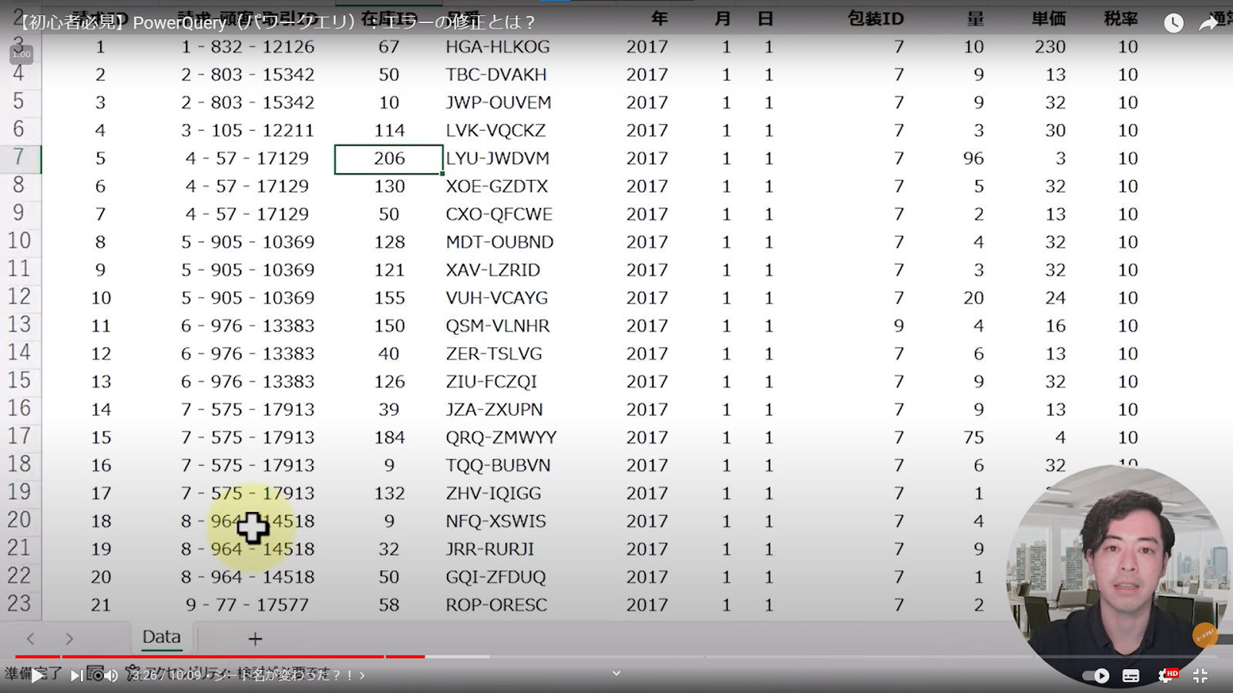Image resolution: width=1233 pixels, height=693 pixels.
Task: Click cell ZHV-IQIGG
Action: [x=493, y=494]
